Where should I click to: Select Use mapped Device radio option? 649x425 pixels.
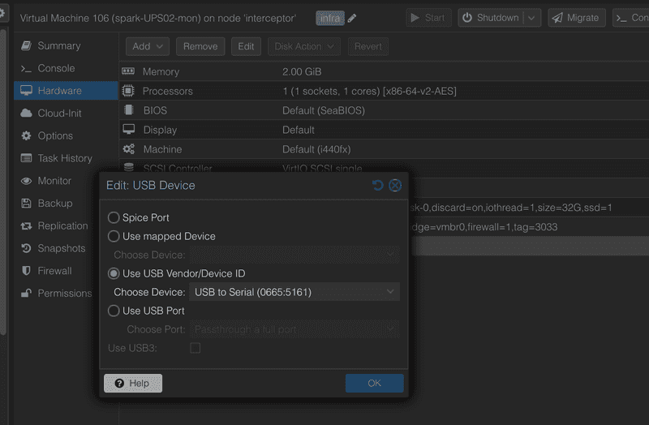coord(114,237)
